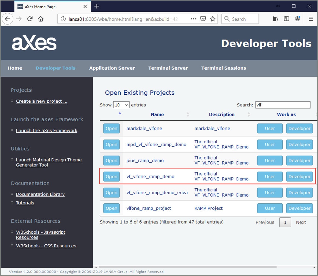Go to the browser home icon
Screen dimensions: 318x276
pyautogui.click(x=41, y=19)
